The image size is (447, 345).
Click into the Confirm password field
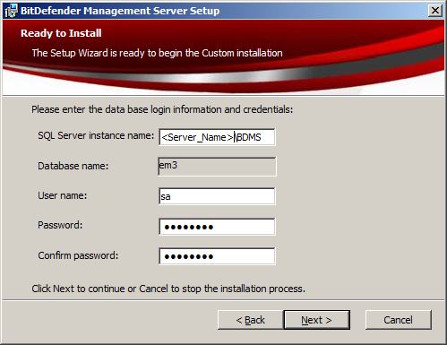point(217,256)
